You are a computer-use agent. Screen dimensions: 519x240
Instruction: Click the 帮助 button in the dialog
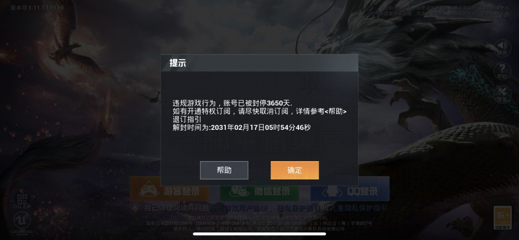pos(224,170)
